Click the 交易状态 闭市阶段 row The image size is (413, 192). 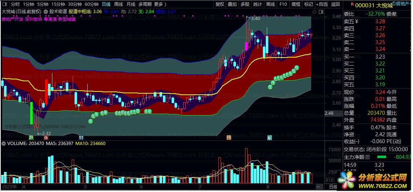(376, 149)
